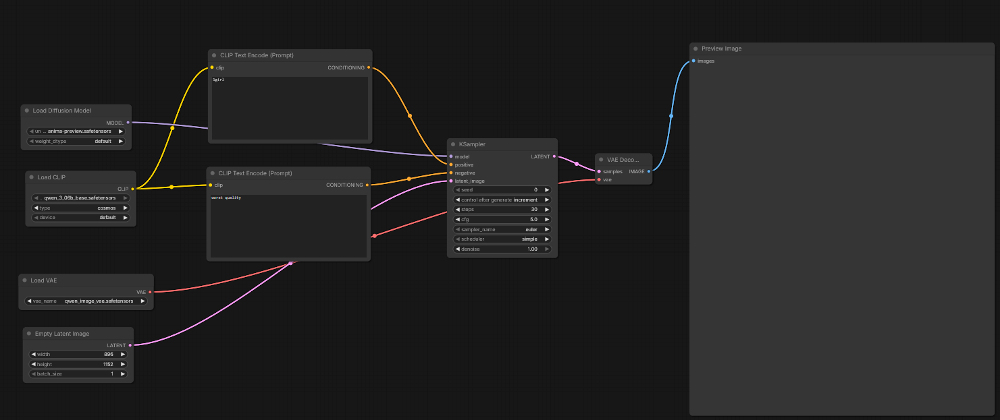This screenshot has width=1000, height=420.
Task: Click the MODEL output socket on Load Diffusion Model
Action: click(x=128, y=123)
